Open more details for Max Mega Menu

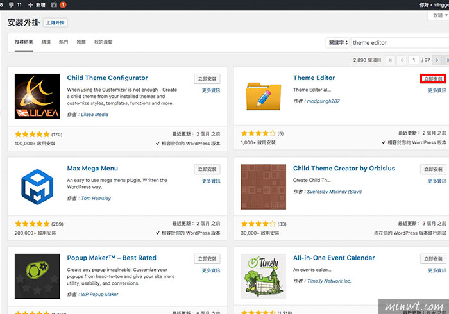tap(211, 181)
